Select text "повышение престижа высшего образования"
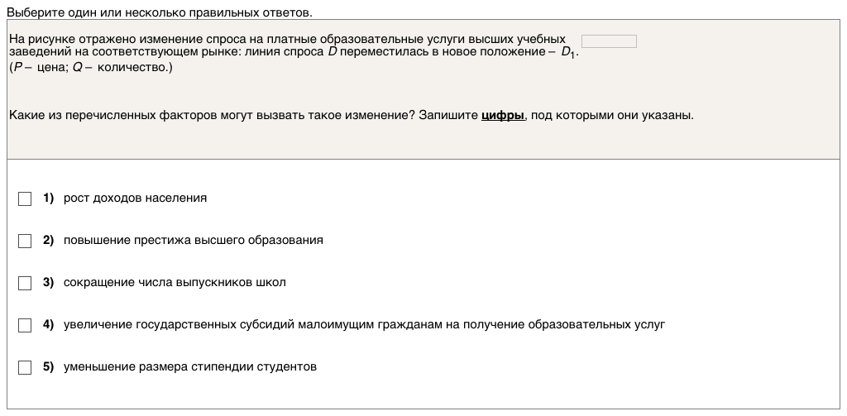The height and width of the screenshot is (416, 847). tap(193, 241)
